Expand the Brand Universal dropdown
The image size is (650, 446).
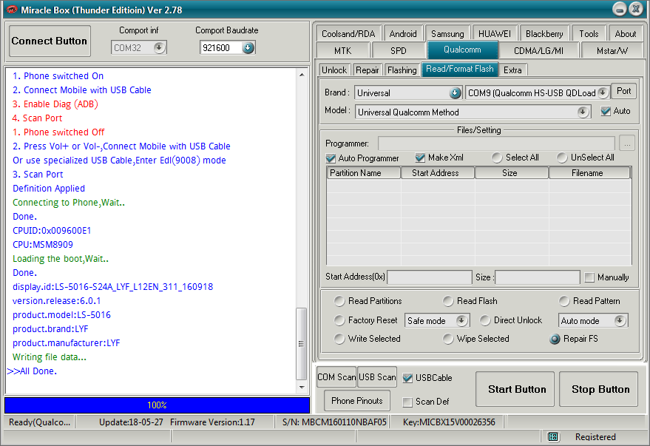tap(456, 93)
